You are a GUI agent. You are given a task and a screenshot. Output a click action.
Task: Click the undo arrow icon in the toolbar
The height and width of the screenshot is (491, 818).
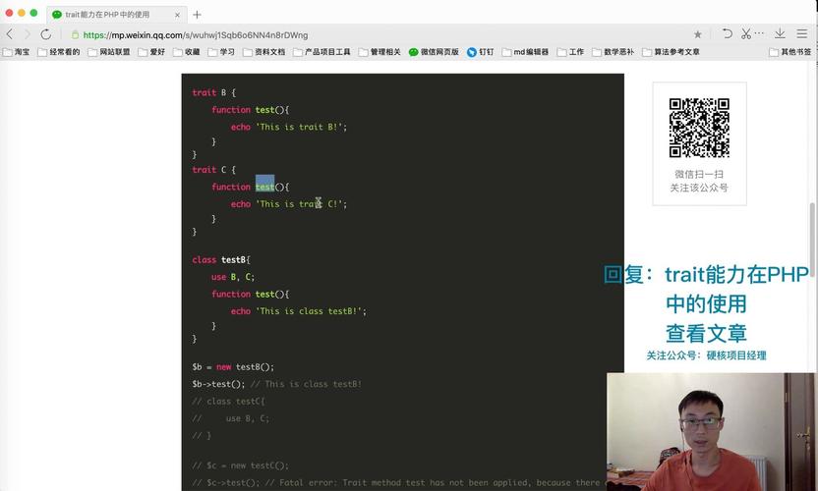[x=727, y=34]
